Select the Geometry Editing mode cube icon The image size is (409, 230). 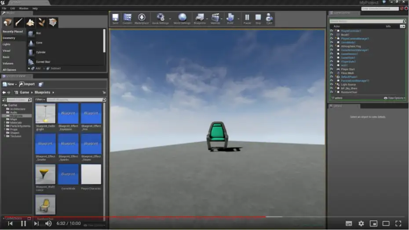pos(53,22)
